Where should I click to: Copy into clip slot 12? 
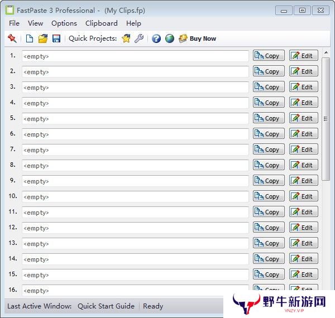pos(269,227)
